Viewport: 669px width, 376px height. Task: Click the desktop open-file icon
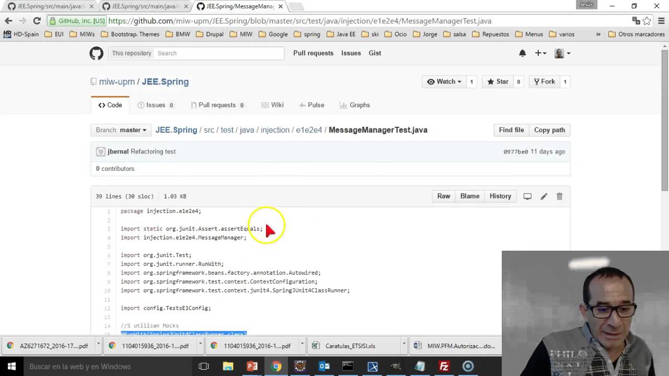[527, 196]
